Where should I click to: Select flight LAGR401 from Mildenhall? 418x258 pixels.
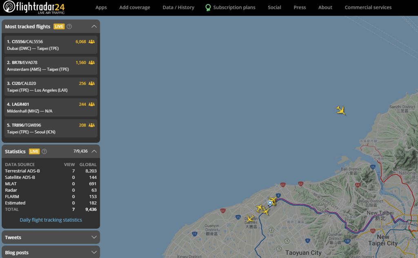point(51,107)
